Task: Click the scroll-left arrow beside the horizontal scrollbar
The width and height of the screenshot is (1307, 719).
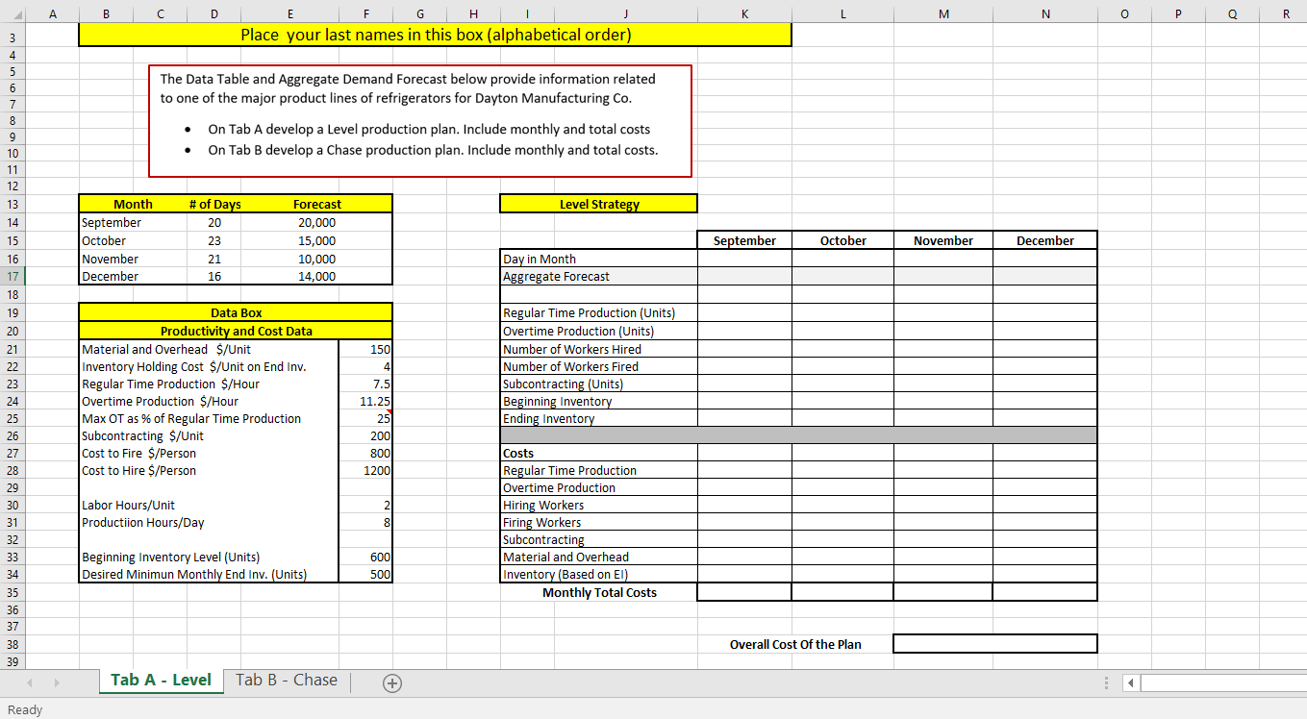Action: coord(1129,682)
